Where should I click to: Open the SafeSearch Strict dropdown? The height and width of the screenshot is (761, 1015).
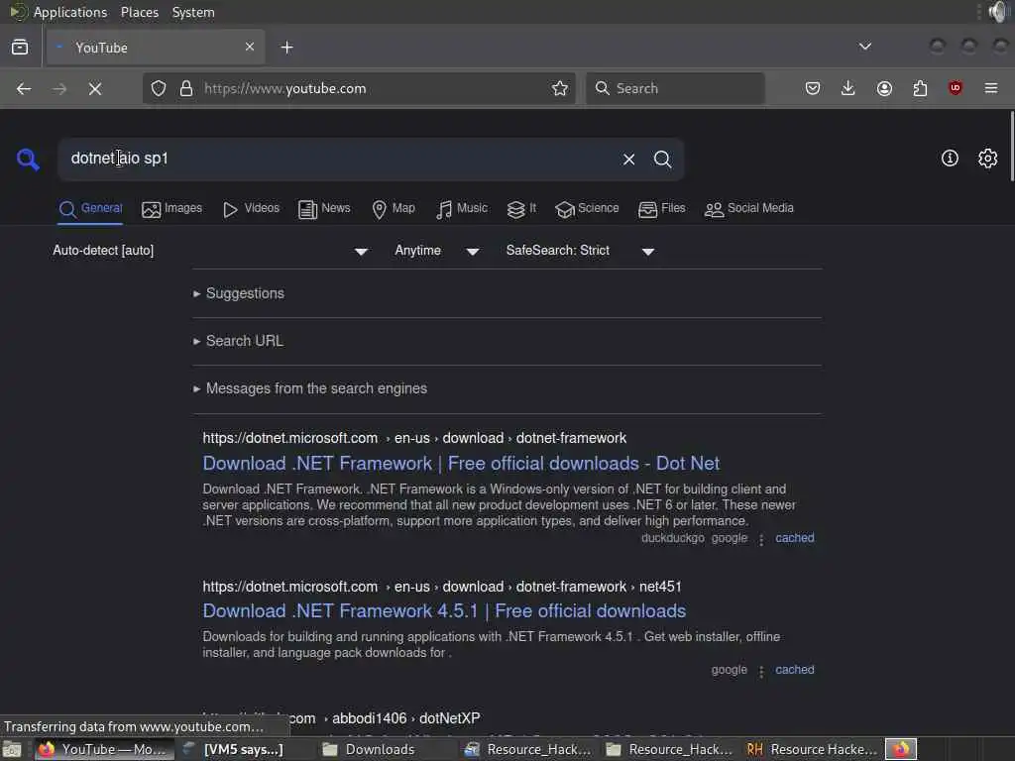[581, 251]
